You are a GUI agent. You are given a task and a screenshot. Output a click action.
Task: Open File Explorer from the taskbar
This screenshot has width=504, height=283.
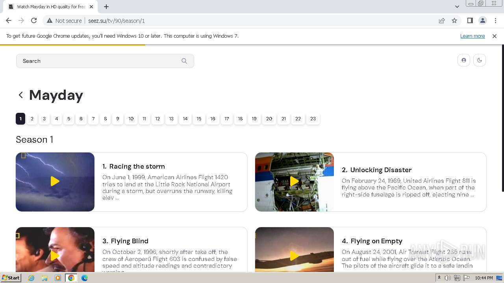(x=44, y=278)
